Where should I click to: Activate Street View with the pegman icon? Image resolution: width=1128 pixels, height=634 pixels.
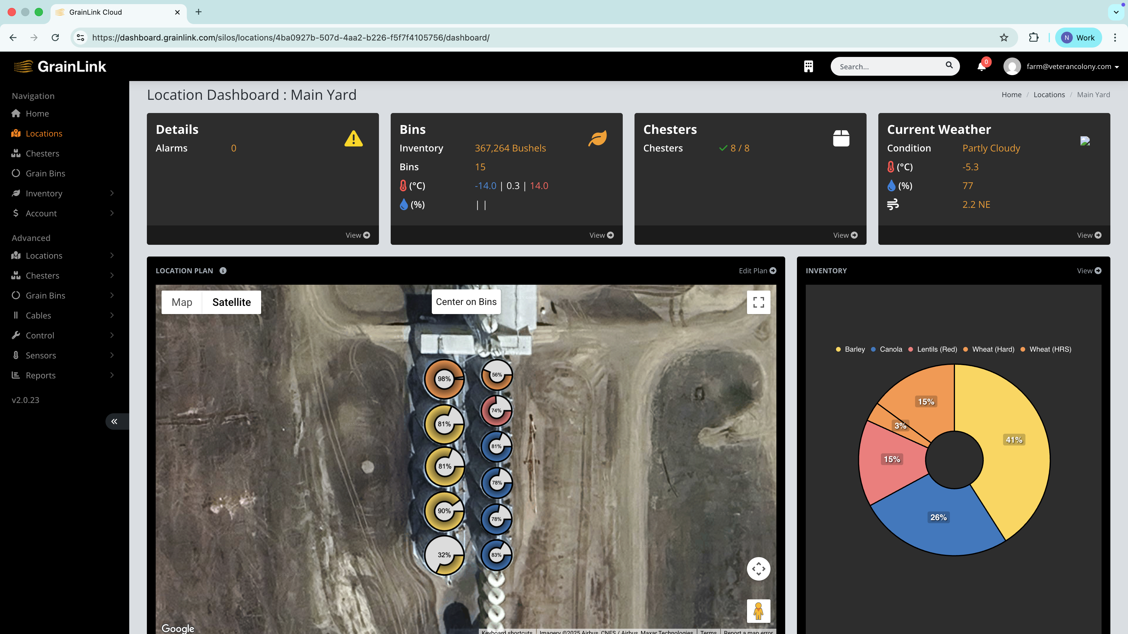tap(758, 611)
